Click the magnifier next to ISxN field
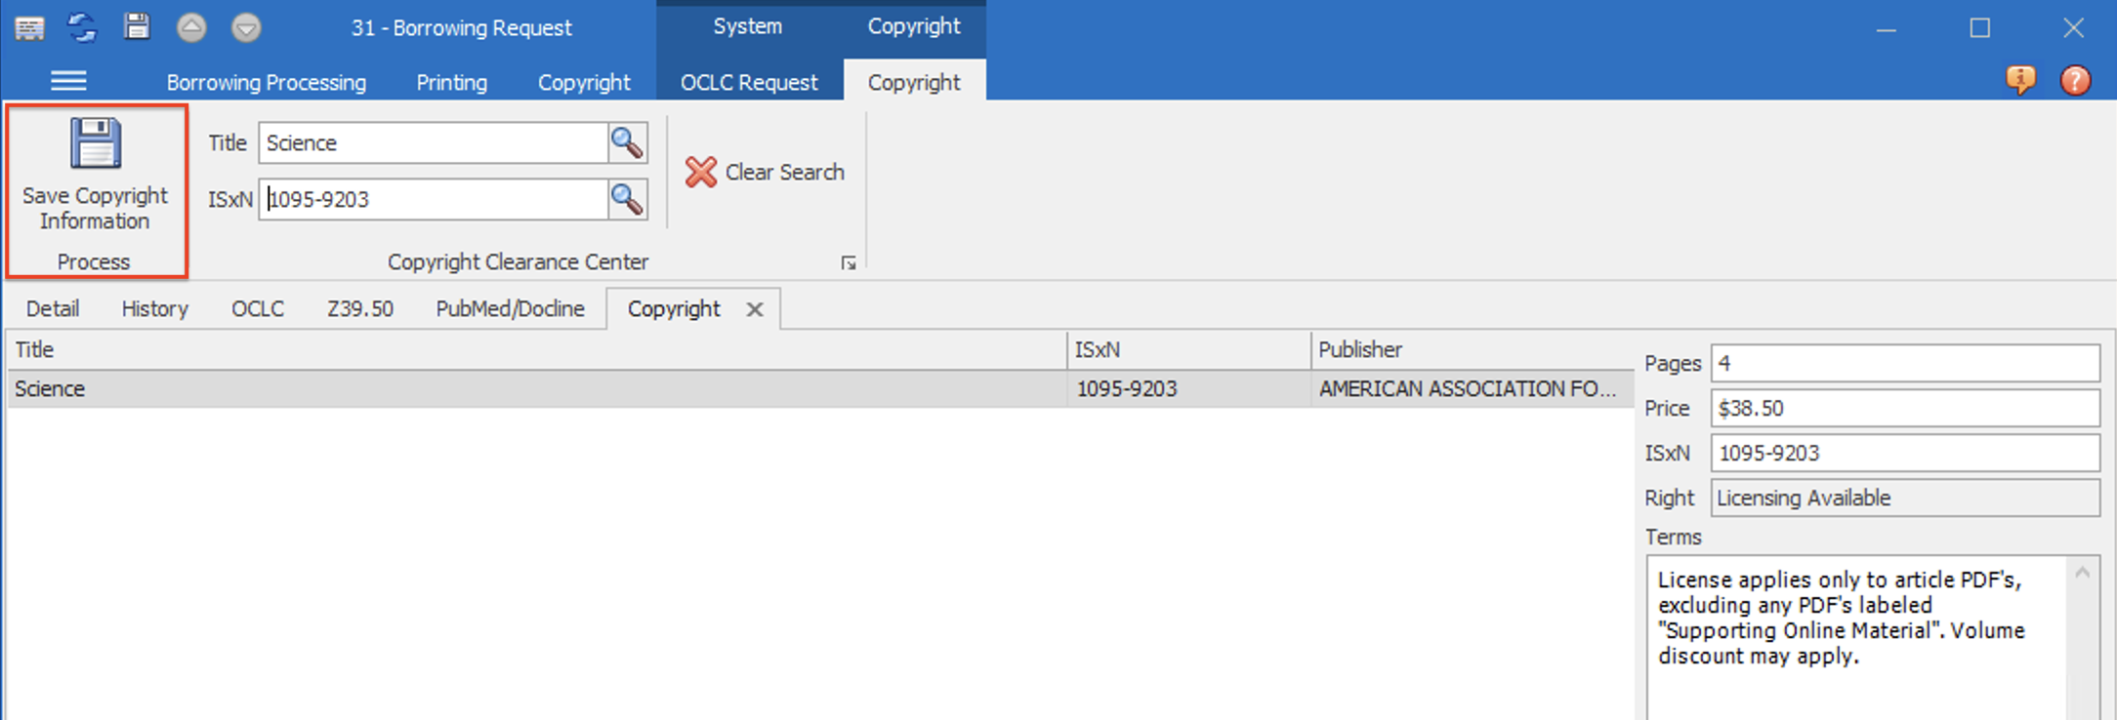 click(x=627, y=200)
